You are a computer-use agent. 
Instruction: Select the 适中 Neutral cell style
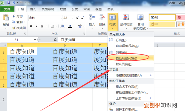point(162,24)
